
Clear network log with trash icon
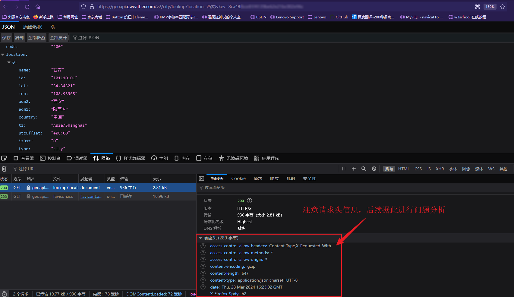[x=4, y=169]
